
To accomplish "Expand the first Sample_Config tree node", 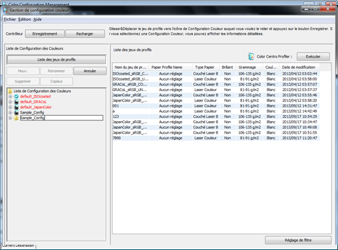I will tap(10, 113).
